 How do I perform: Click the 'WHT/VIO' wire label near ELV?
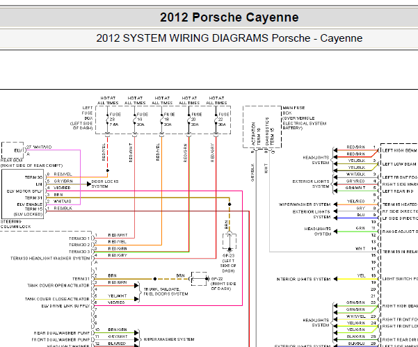42,147
